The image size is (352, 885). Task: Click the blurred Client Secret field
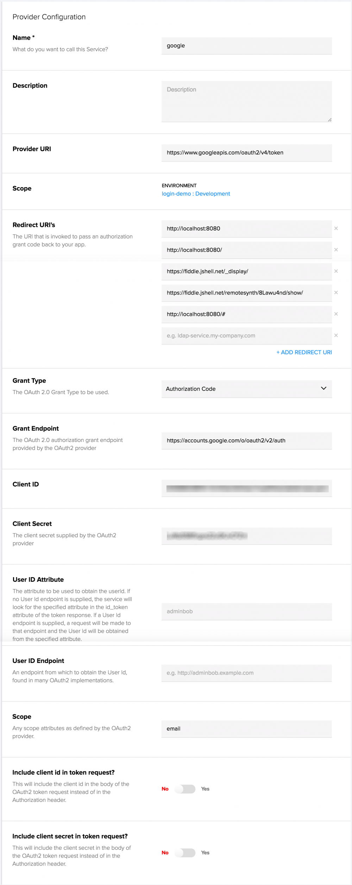(246, 536)
